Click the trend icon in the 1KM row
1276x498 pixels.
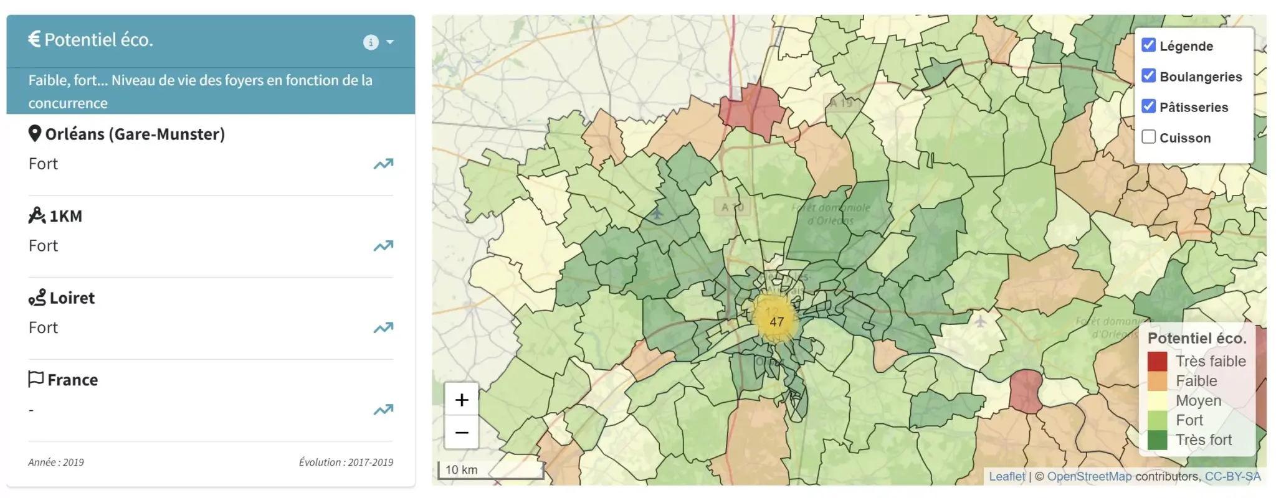pos(383,246)
